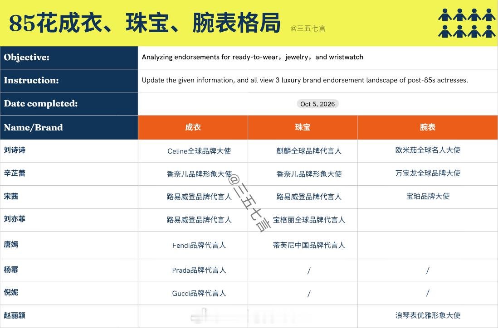Viewport: 498px width, 328px height.
Task: Select the 珠宝 column header
Action: point(303,127)
